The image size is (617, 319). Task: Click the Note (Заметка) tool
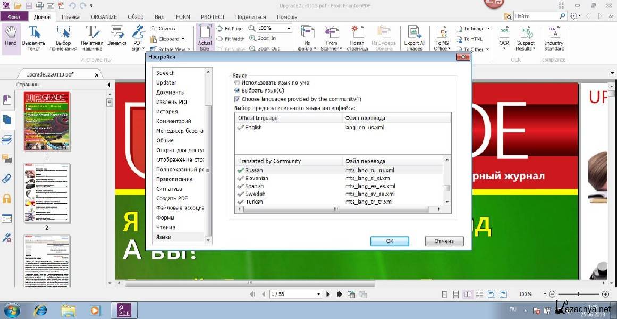click(x=117, y=35)
